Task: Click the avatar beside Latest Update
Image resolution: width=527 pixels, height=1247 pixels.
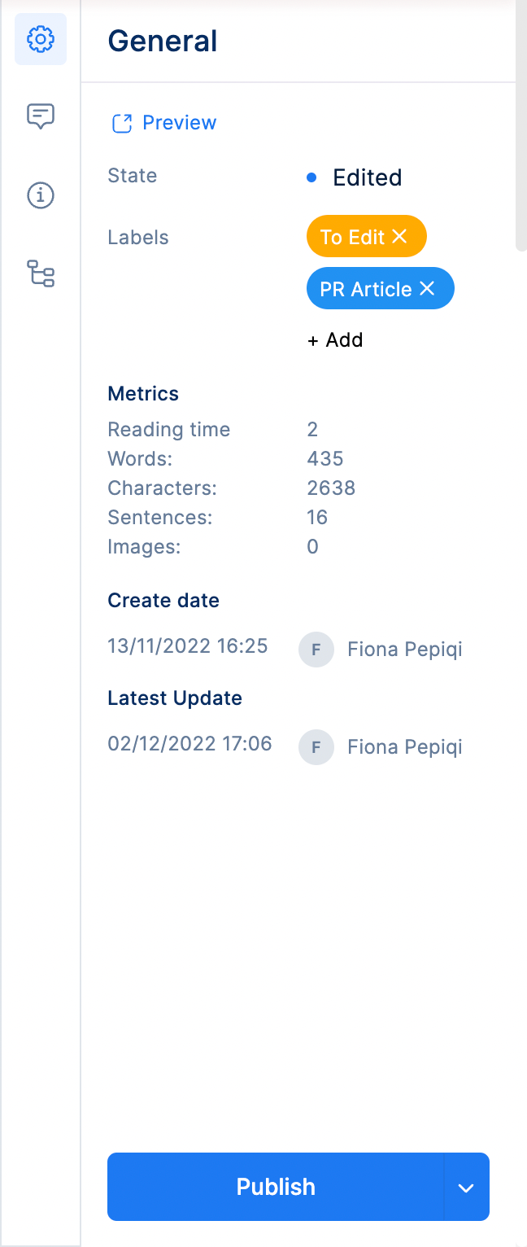Action: point(316,747)
